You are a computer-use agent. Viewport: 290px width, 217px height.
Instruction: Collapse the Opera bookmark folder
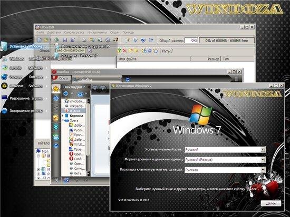(63, 120)
